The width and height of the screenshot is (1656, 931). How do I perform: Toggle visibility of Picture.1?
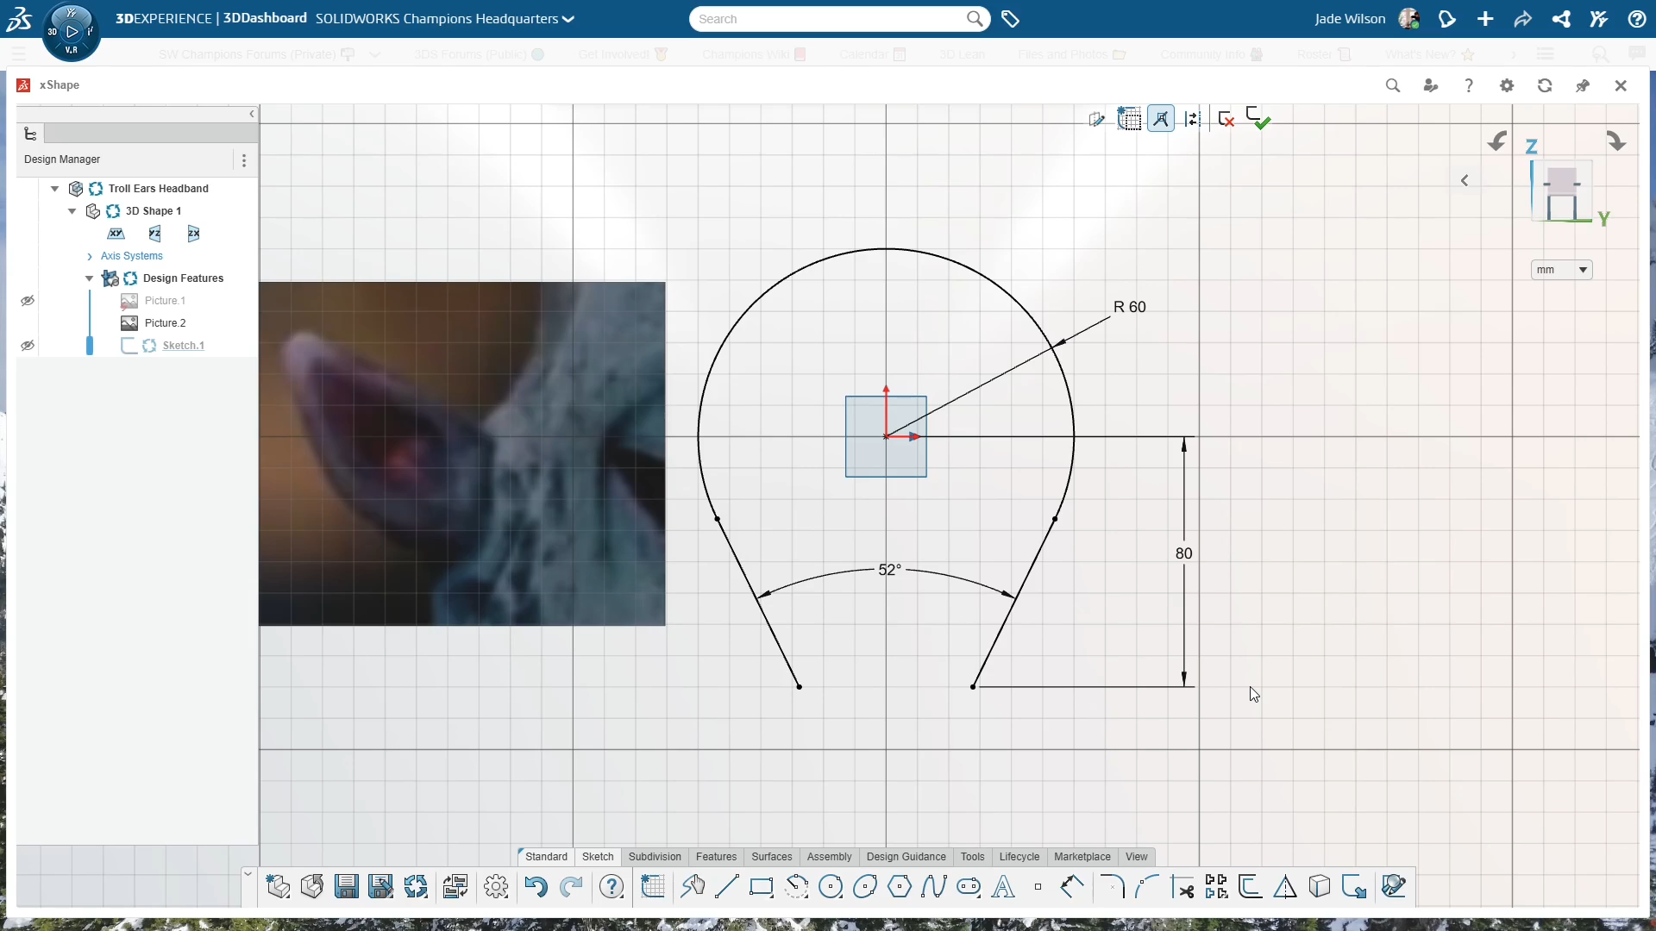[28, 301]
